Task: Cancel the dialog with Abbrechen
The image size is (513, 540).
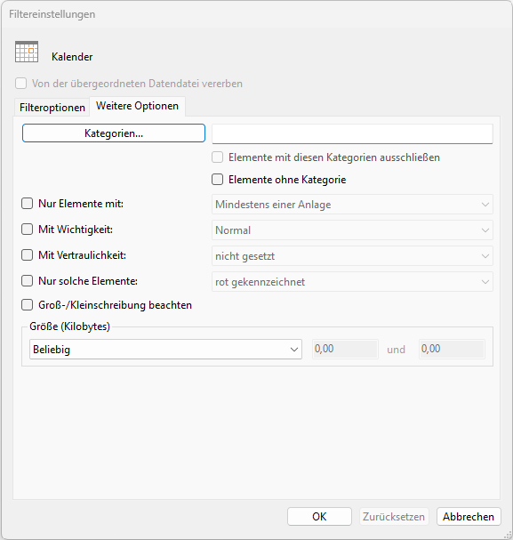Action: (x=469, y=516)
